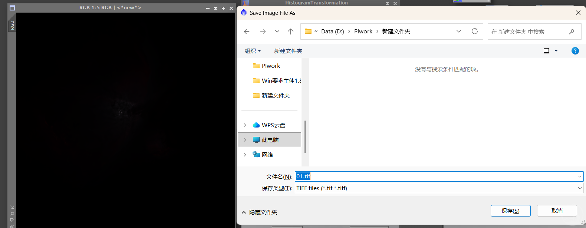This screenshot has width=586, height=228.
Task: Click the diagonal arrow resize icon at bottom left
Action: pos(12,207)
